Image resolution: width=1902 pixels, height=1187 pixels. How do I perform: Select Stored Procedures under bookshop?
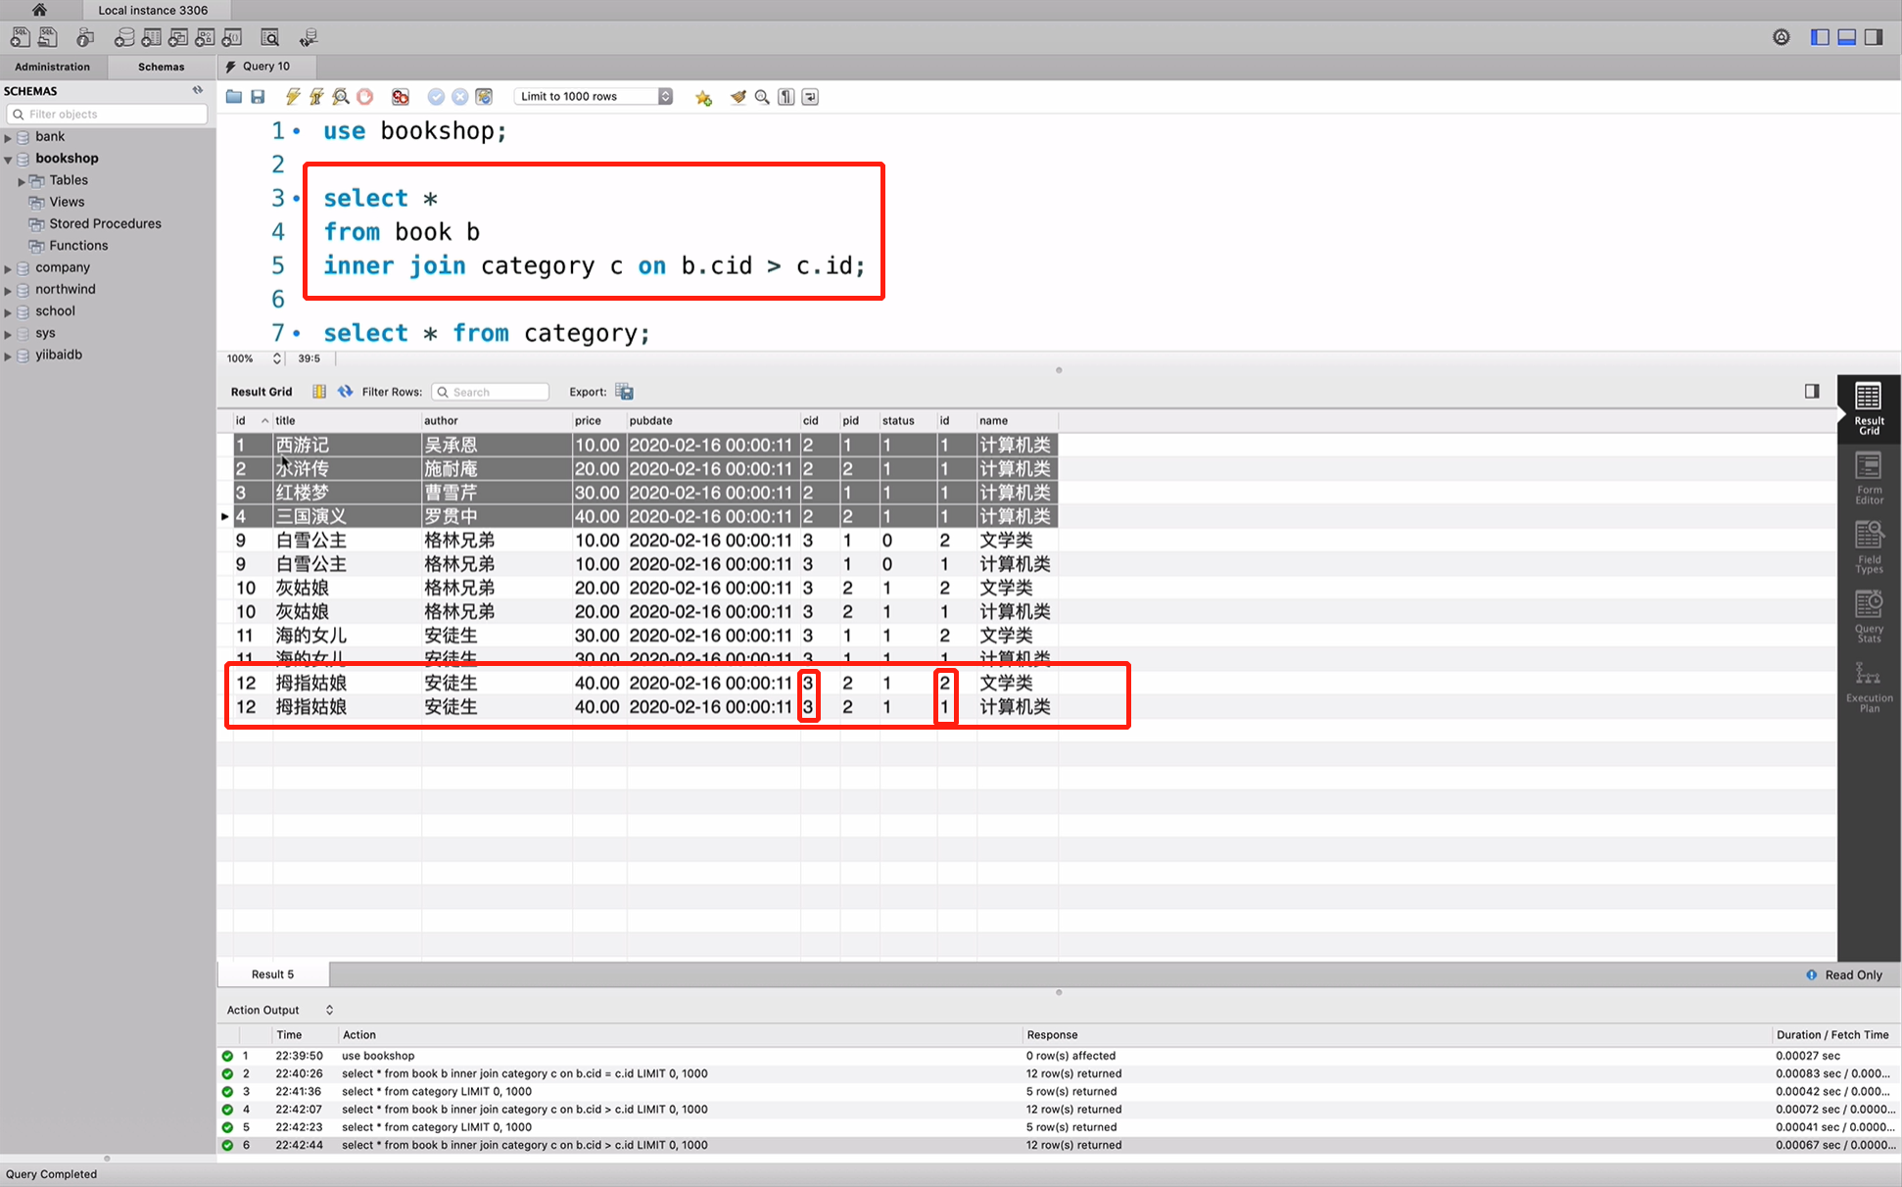(x=105, y=223)
